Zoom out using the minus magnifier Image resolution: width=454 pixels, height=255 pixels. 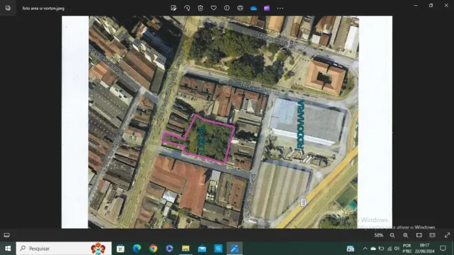click(x=392, y=236)
